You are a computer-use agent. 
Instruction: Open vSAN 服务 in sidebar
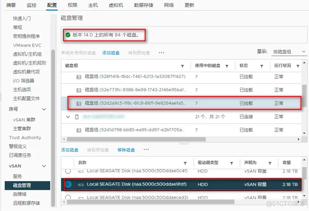click(18, 176)
